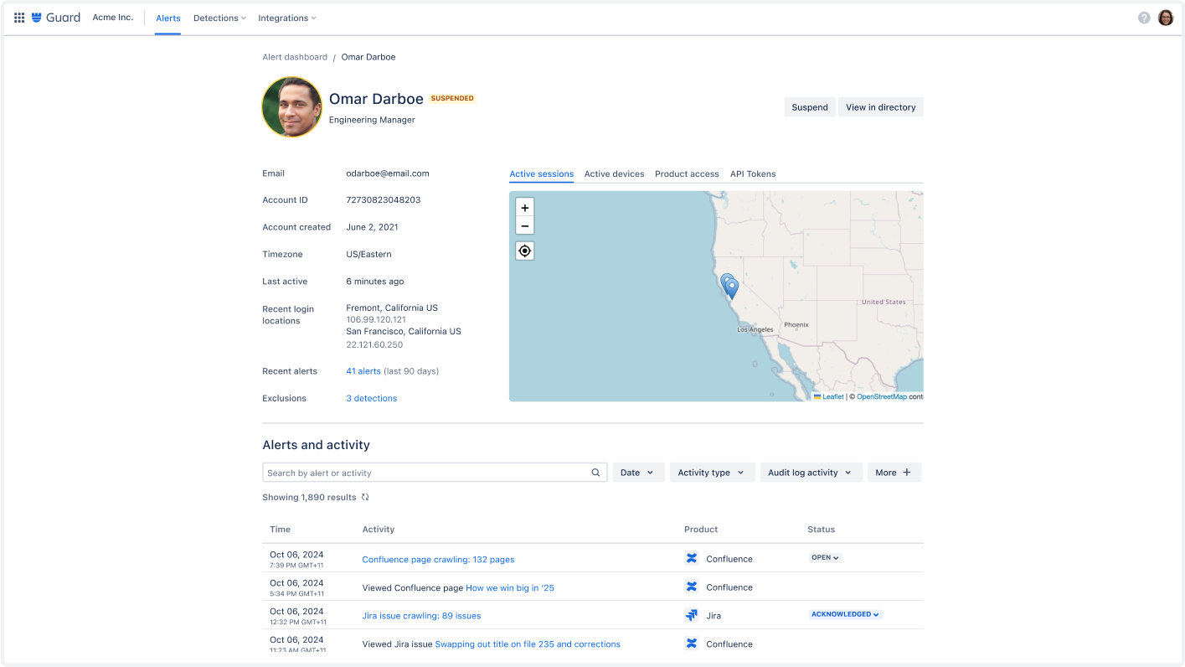Click the search magnifier icon in the activity search

point(595,472)
